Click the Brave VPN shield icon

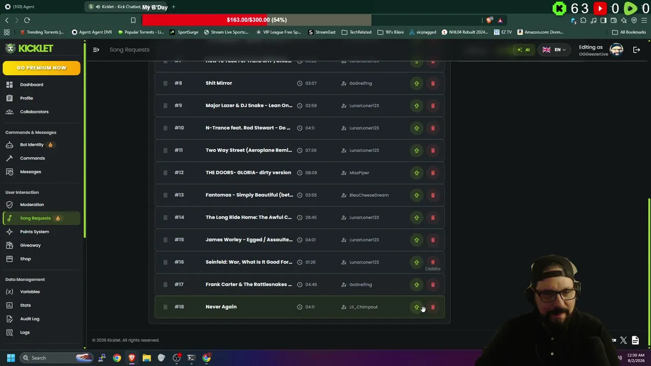click(x=634, y=20)
